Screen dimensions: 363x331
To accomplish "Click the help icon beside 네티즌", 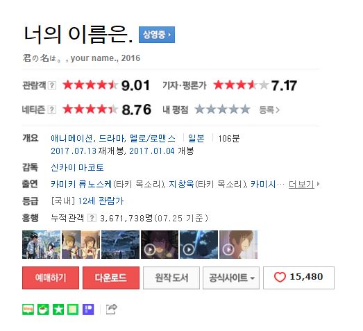I will (x=52, y=110).
